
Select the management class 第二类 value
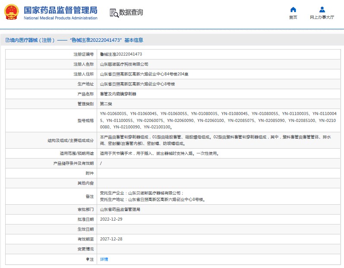pyautogui.click(x=106, y=104)
